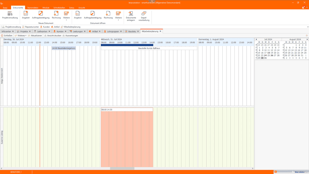Click the help icon near the calendar

click(306, 36)
